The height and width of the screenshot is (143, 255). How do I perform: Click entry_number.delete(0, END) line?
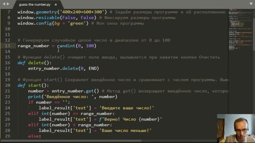coord(63,68)
